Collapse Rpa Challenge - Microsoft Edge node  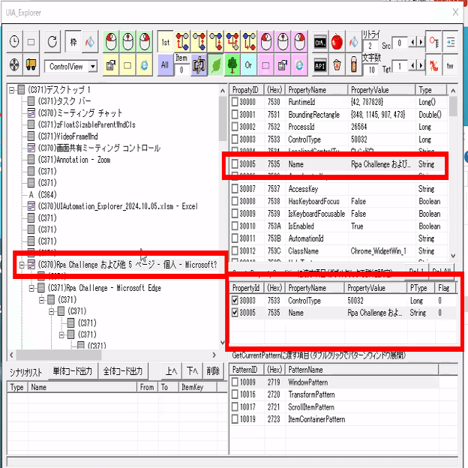31,288
